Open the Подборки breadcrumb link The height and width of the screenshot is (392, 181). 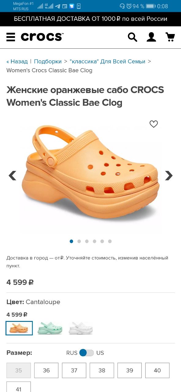[x=48, y=62]
